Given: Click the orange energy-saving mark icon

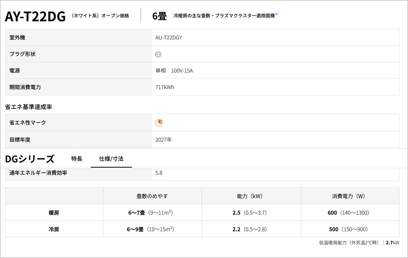Looking at the screenshot, I should [x=159, y=123].
